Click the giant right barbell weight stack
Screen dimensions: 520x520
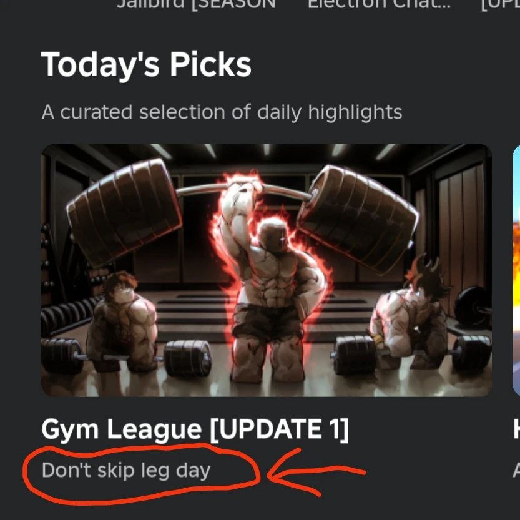358,219
